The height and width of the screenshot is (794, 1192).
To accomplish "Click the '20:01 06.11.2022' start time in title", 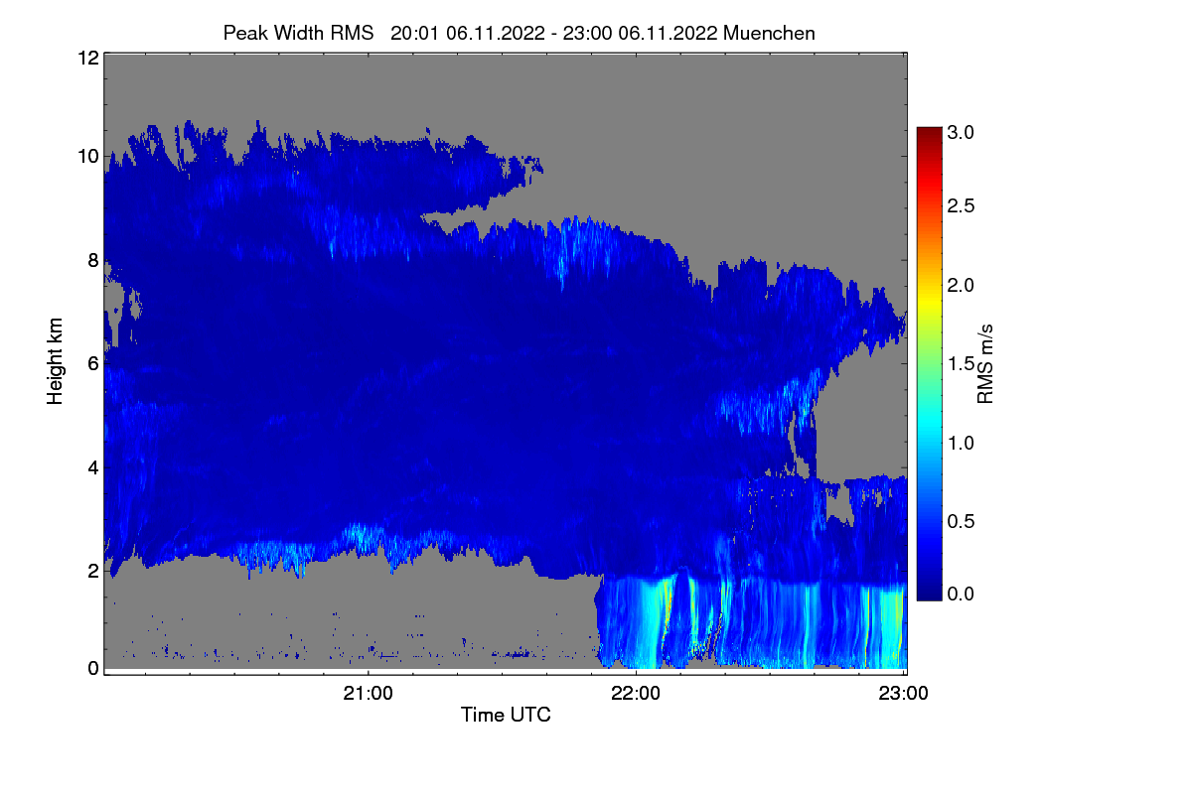I will coord(467,33).
